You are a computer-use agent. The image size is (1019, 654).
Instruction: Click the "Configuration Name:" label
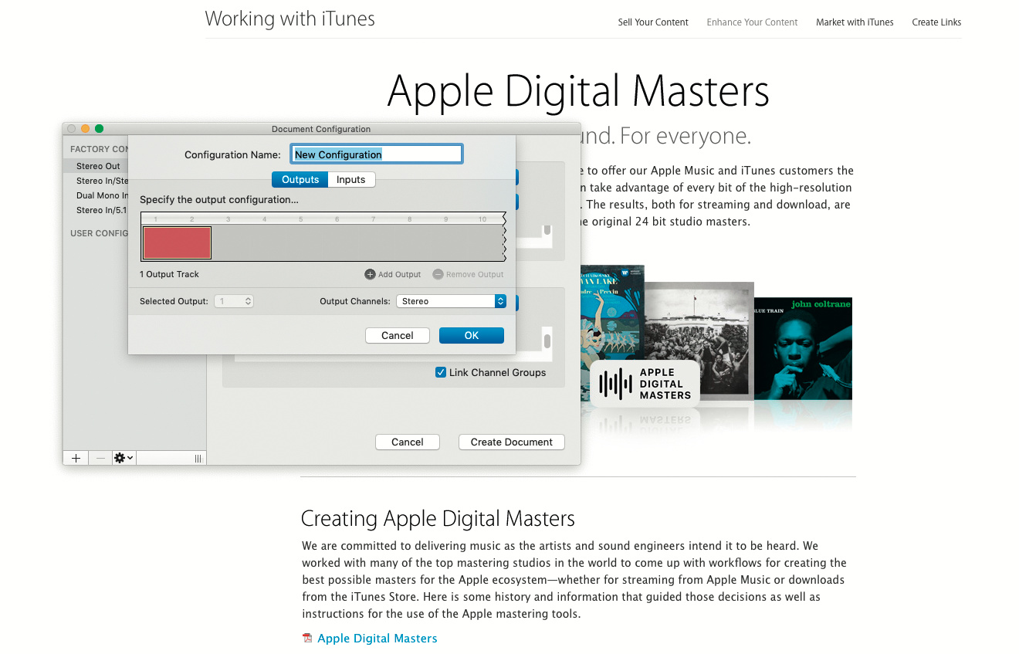tap(232, 154)
